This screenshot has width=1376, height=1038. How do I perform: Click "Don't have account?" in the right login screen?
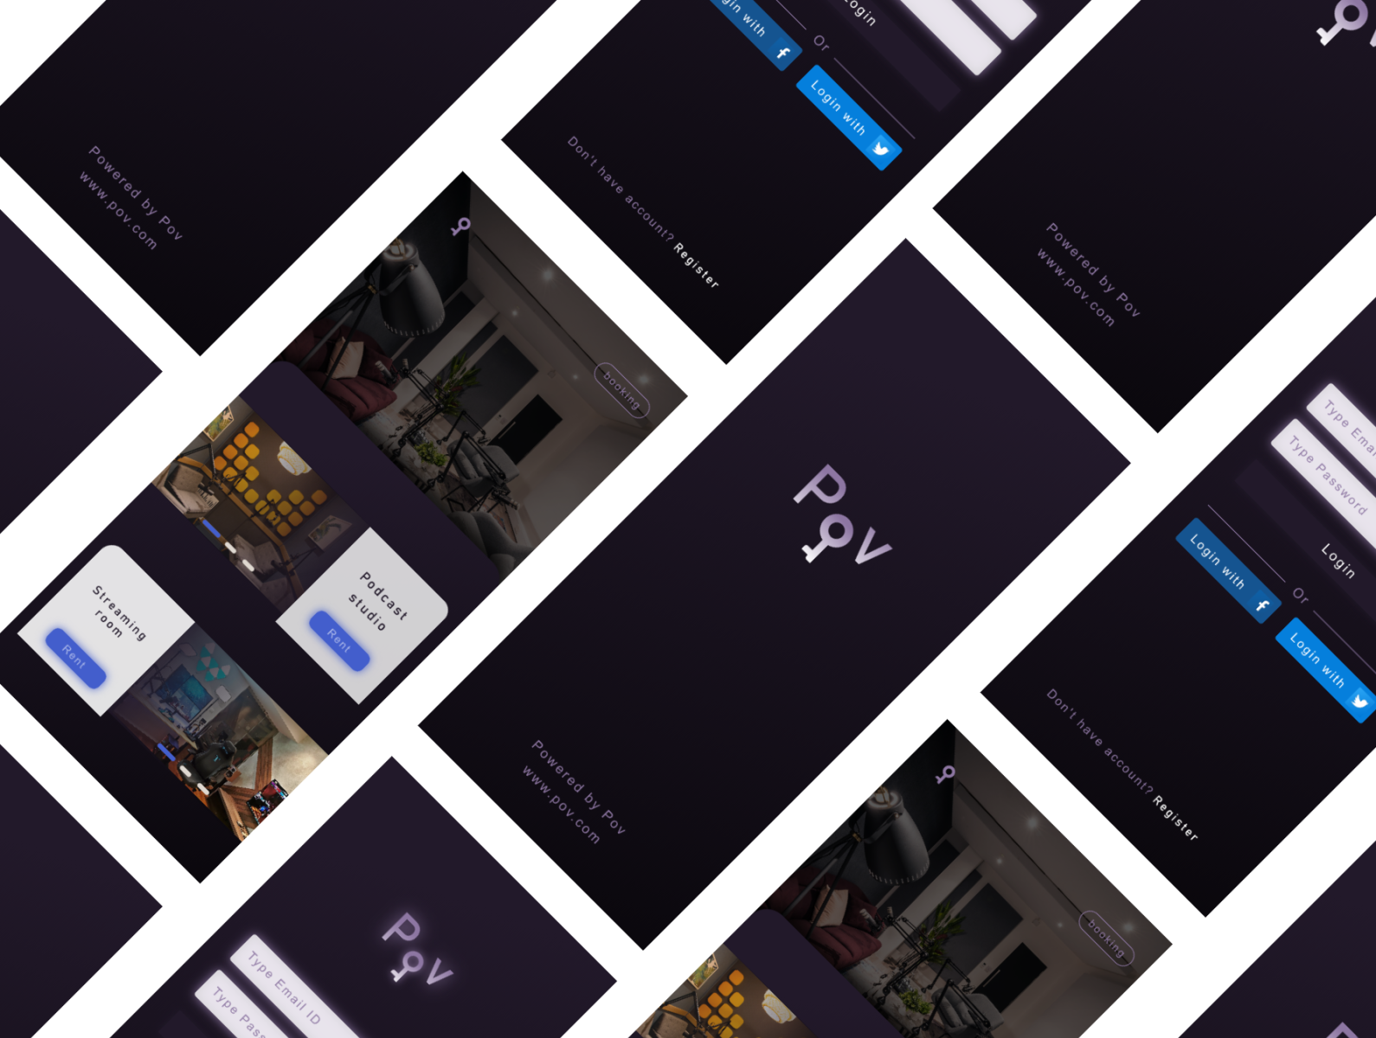(x=1099, y=740)
